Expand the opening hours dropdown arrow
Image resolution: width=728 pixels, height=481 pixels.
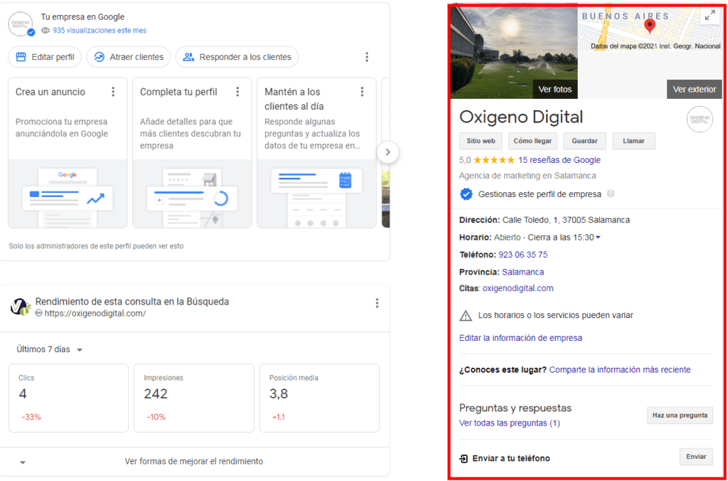click(x=598, y=238)
